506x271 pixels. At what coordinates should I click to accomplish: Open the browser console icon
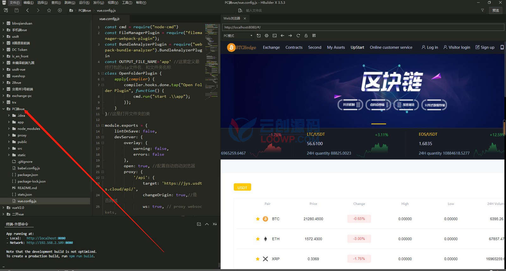tap(275, 36)
